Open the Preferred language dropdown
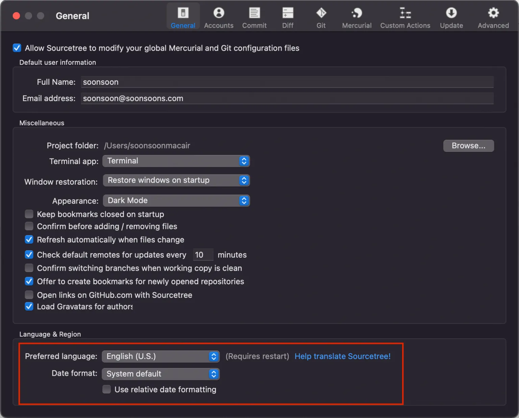 coord(160,356)
